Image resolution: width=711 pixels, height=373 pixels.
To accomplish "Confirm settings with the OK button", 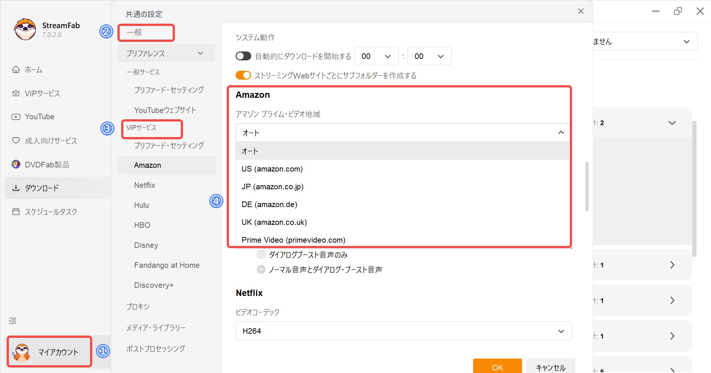I will pyautogui.click(x=497, y=366).
